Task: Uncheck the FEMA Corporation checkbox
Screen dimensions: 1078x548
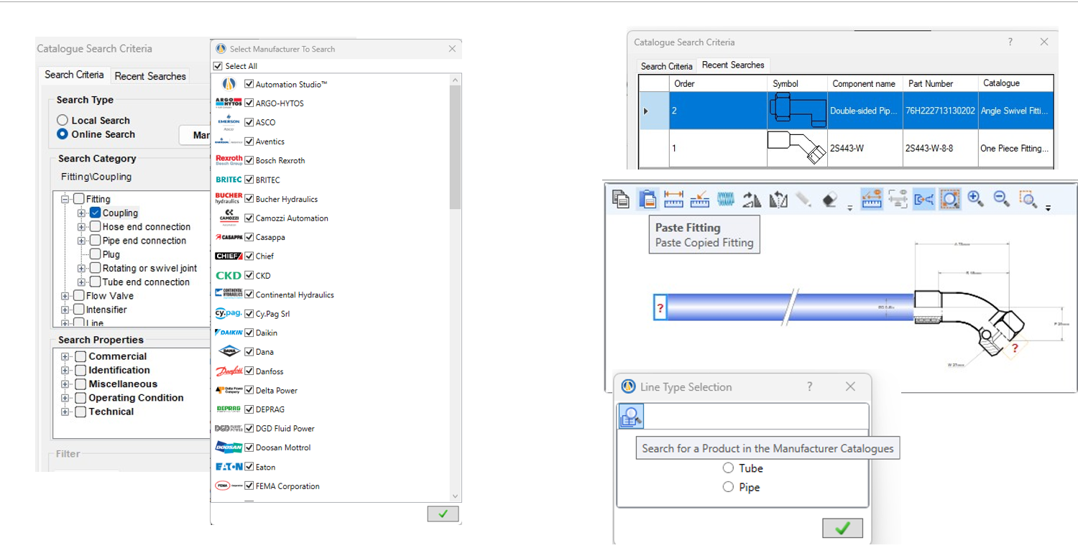Action: [249, 486]
